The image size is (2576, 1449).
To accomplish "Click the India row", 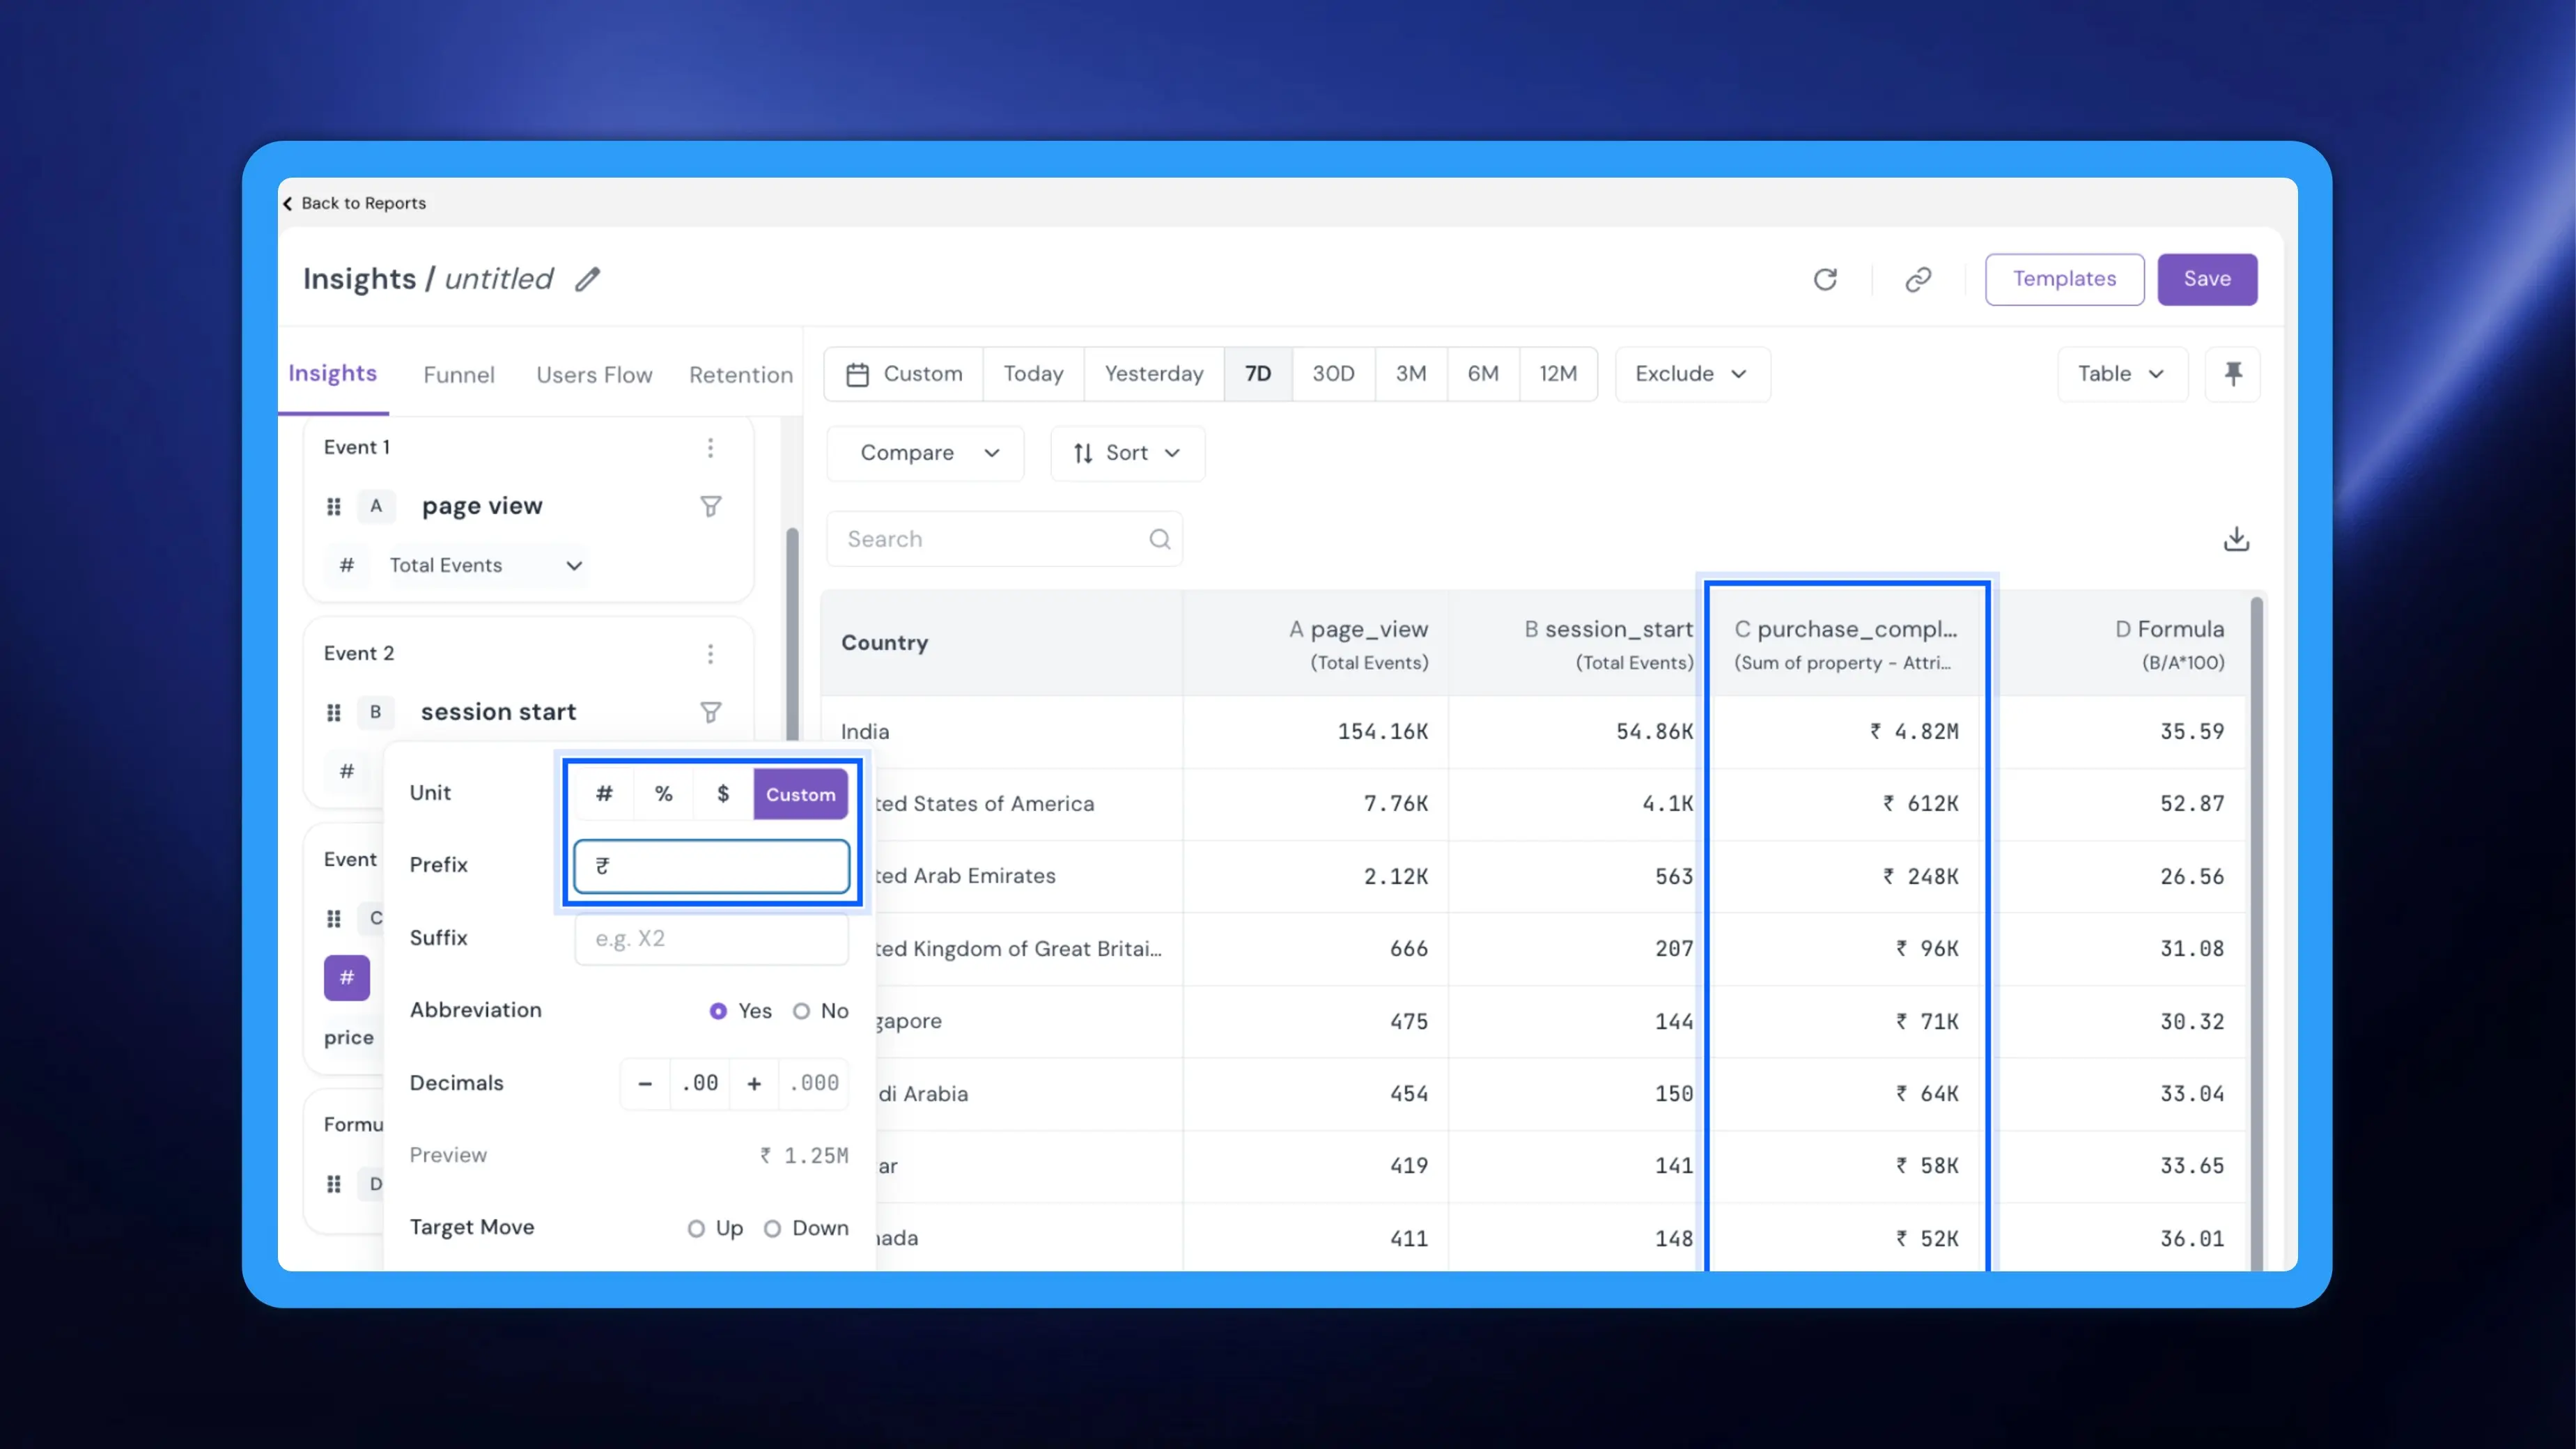I will (x=1534, y=732).
